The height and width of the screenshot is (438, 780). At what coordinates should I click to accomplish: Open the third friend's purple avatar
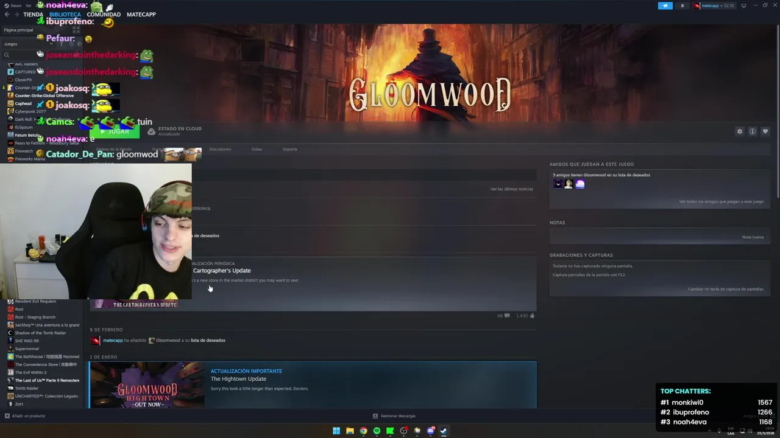[580, 184]
